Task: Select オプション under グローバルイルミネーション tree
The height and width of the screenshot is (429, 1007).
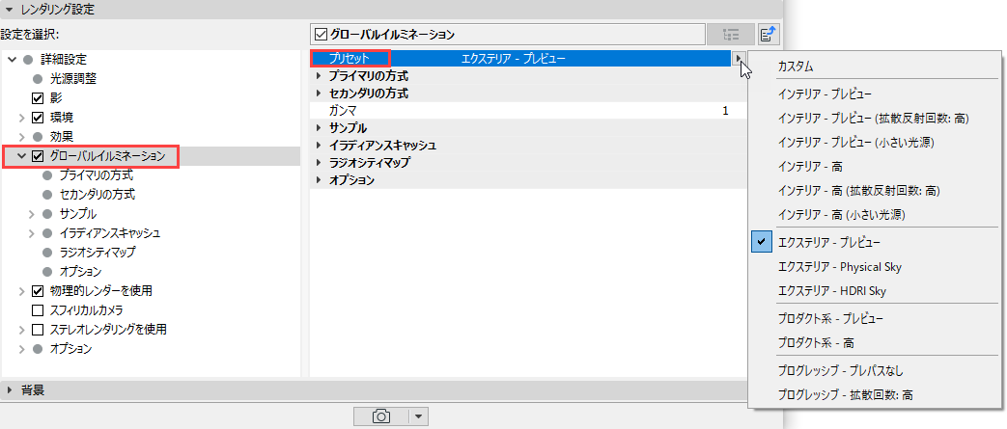Action: click(x=80, y=272)
